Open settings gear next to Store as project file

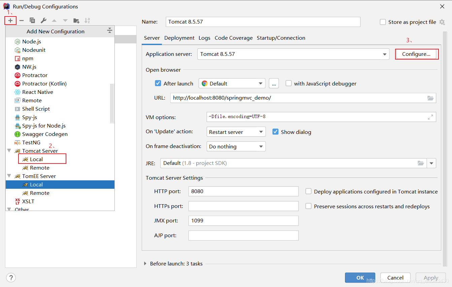(x=442, y=22)
